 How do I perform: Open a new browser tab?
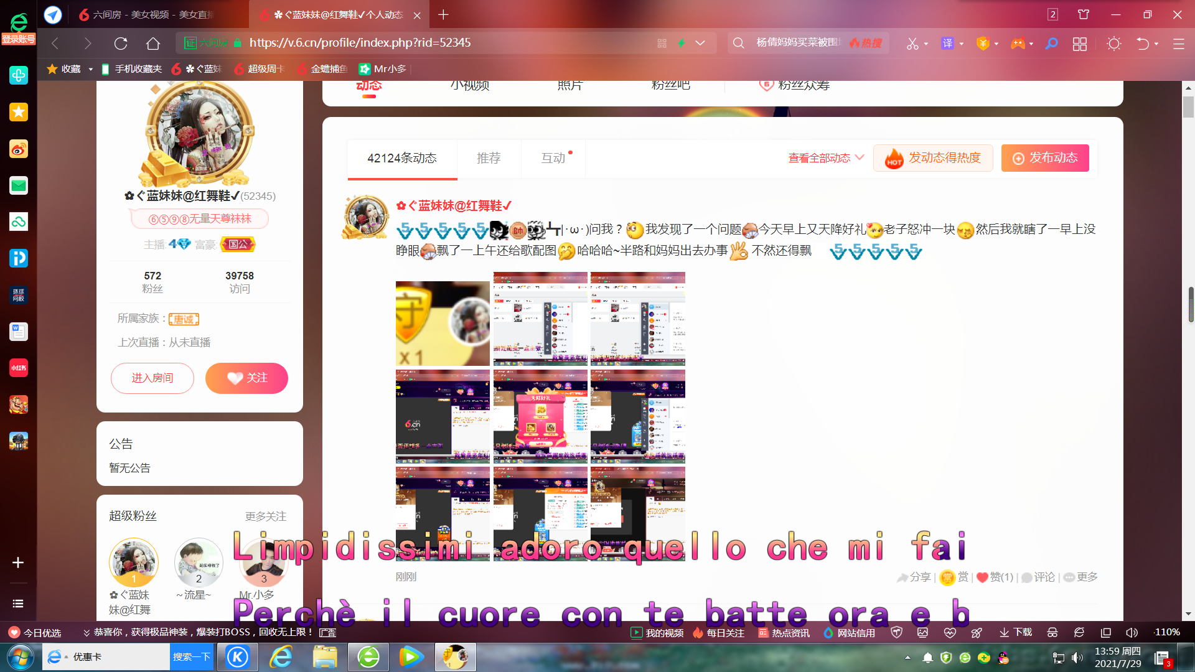tap(443, 14)
